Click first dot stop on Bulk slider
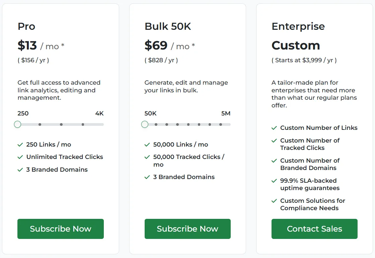This screenshot has width=375, height=258. click(156, 124)
